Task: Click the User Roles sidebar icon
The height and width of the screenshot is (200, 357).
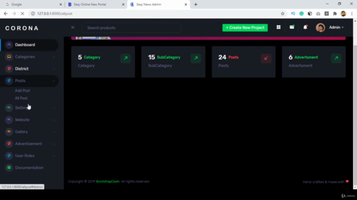Action: [9, 156]
